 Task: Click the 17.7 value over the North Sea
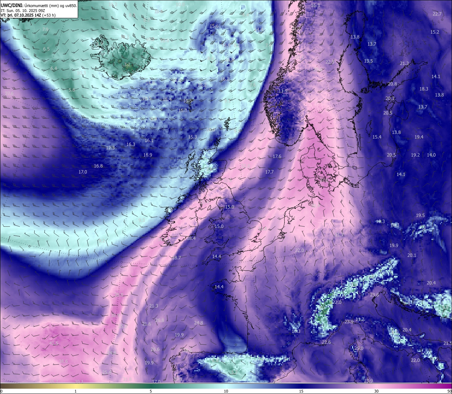tap(269, 172)
